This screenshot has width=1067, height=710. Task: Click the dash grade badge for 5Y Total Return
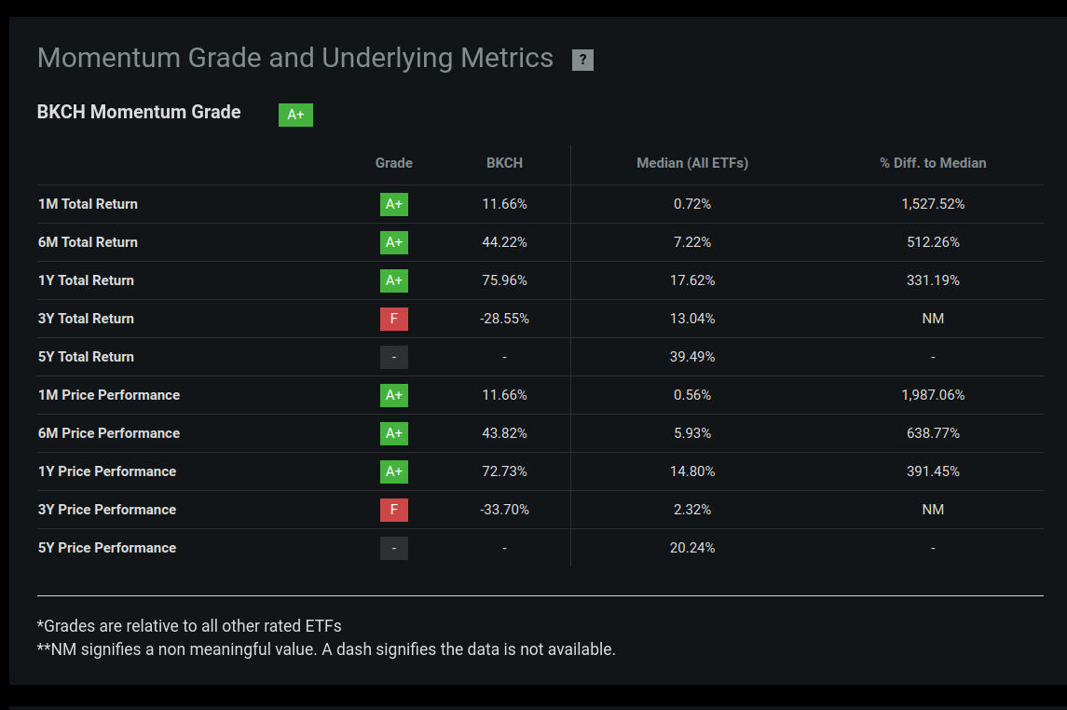tap(393, 357)
